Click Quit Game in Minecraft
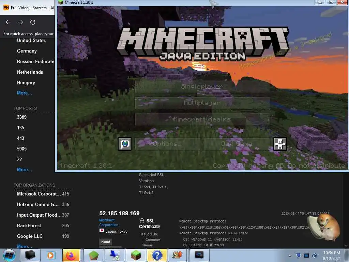 237,144
